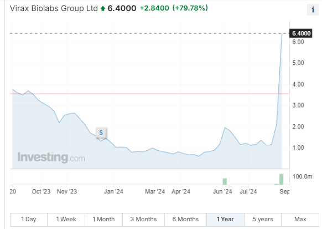Click the Oct '23 axis label
Screen dimensions: 322x229
point(41,191)
